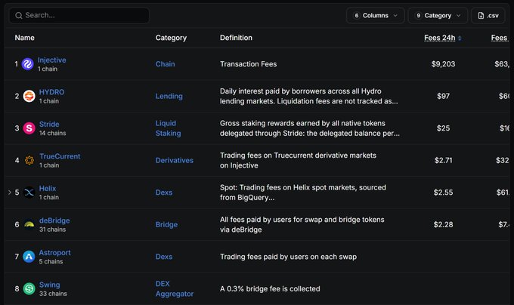The image size is (514, 305).
Task: Download the table as .csv
Action: [488, 15]
